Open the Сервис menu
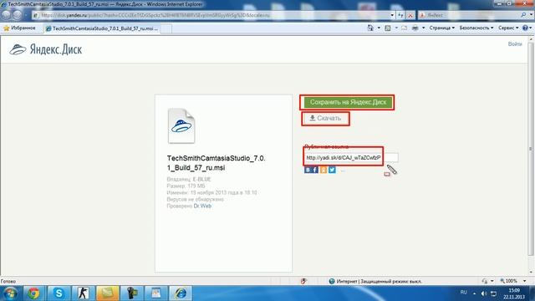This screenshot has width=535, height=301. (x=508, y=28)
